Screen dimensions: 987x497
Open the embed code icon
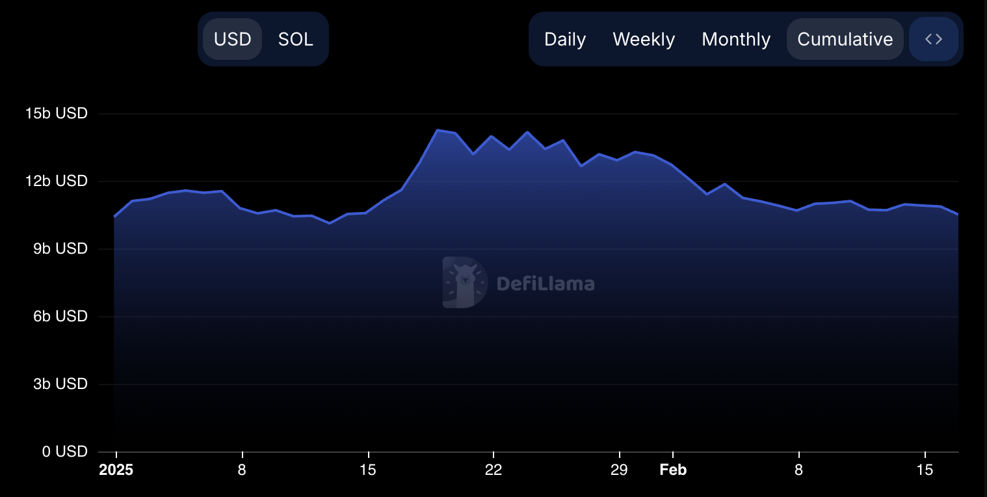[933, 40]
